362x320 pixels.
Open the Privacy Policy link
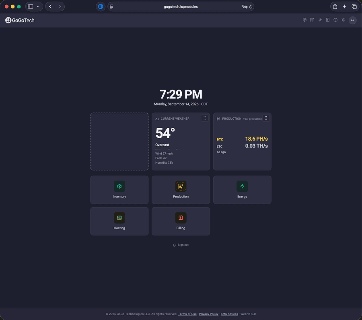[x=208, y=314]
